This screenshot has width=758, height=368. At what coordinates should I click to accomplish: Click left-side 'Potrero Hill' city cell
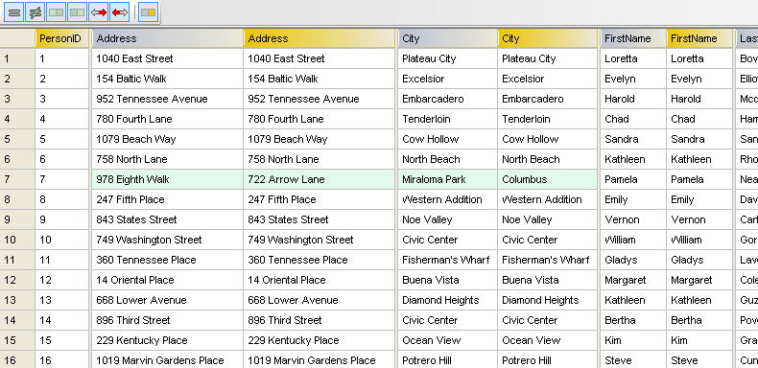click(x=448, y=360)
